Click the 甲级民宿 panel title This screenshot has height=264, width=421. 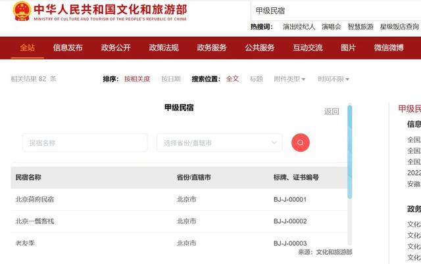(179, 108)
